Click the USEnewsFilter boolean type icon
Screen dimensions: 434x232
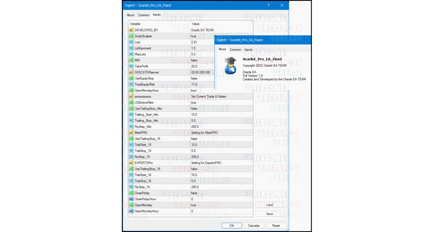pos(131,102)
